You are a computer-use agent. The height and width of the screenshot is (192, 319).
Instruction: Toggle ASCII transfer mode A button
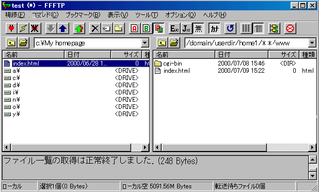pyautogui.click(x=135, y=28)
